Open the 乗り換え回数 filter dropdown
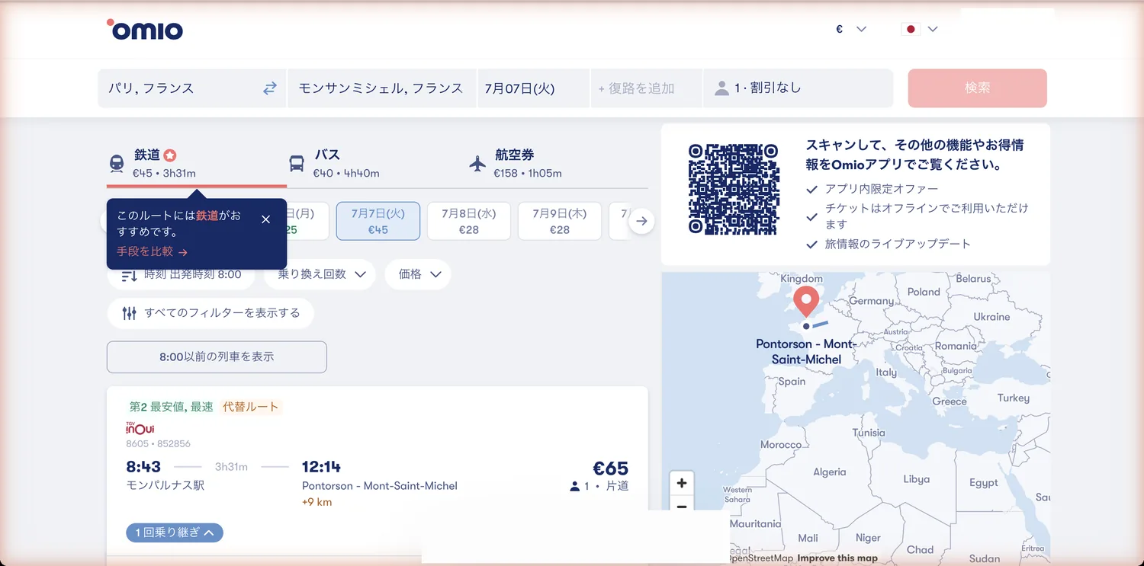Screen dimensions: 1144x566 coord(320,274)
